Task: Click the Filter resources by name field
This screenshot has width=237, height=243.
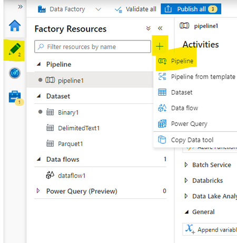Action: point(93,47)
